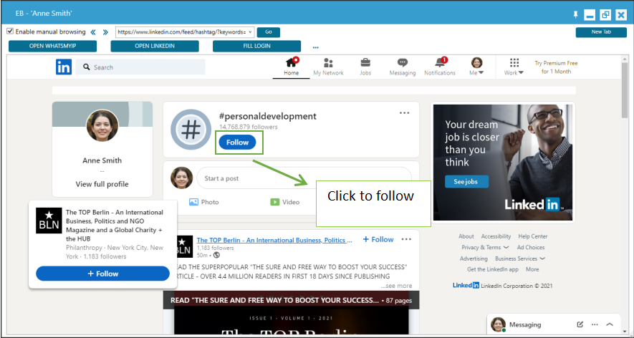This screenshot has height=338, width=634.
Task: Open TOP Berlin post three-dot menu
Action: 406,239
